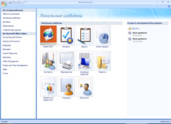This screenshot has height=124, width=171.
Task: Choose the Задачи template icon
Action: tap(85, 35)
